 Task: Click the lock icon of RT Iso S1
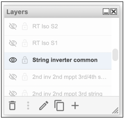[25, 43]
